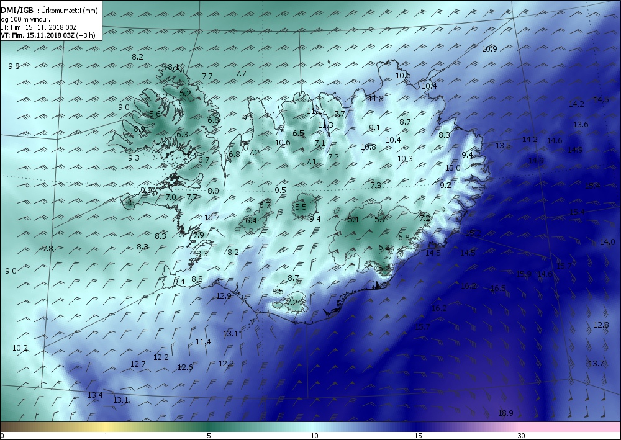This screenshot has width=621, height=440.
Task: Click the 9.8 value on the map
Action: (14, 66)
